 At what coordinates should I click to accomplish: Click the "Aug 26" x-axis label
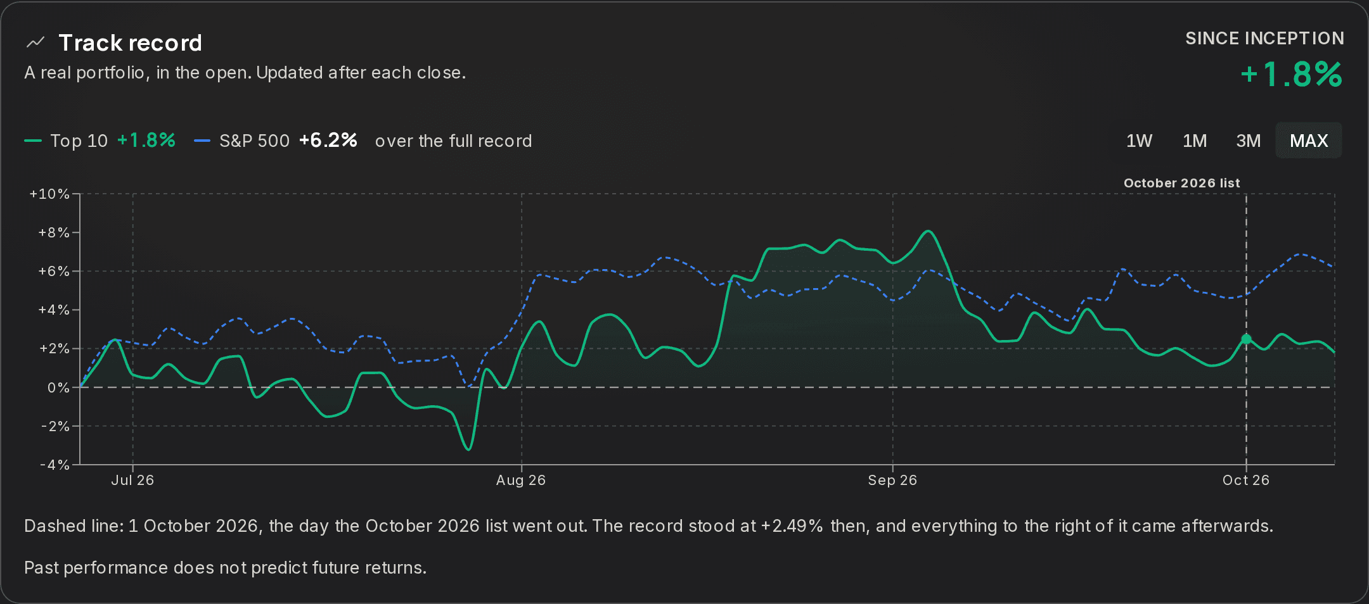(x=521, y=480)
